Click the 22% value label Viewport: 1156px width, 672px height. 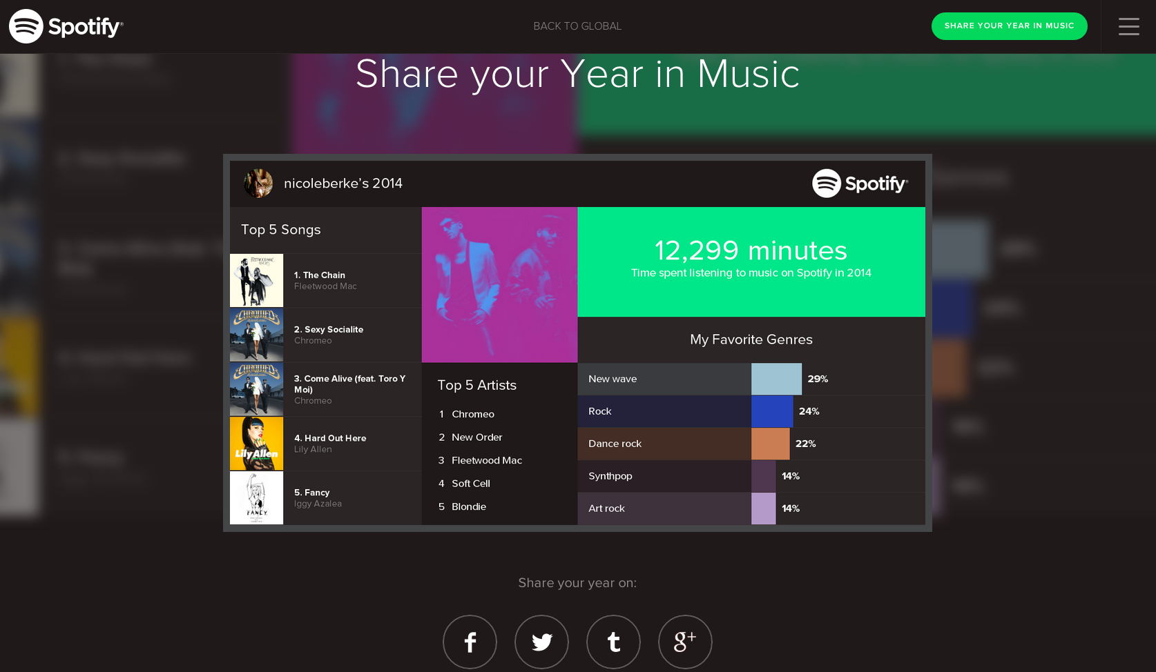[x=806, y=444]
